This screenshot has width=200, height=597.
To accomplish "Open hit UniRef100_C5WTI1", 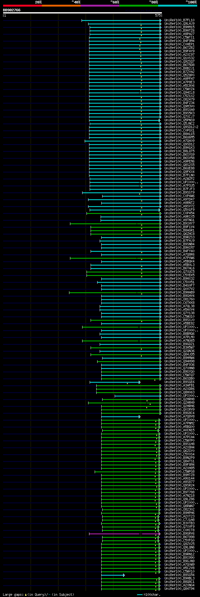I will pos(179,38).
